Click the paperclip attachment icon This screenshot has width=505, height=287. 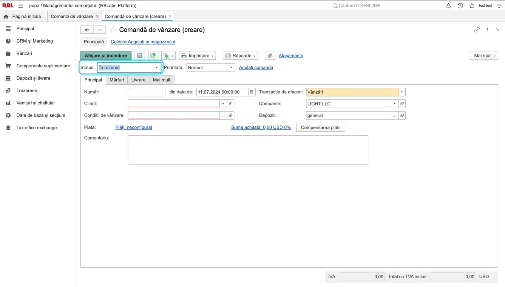[x=270, y=56]
